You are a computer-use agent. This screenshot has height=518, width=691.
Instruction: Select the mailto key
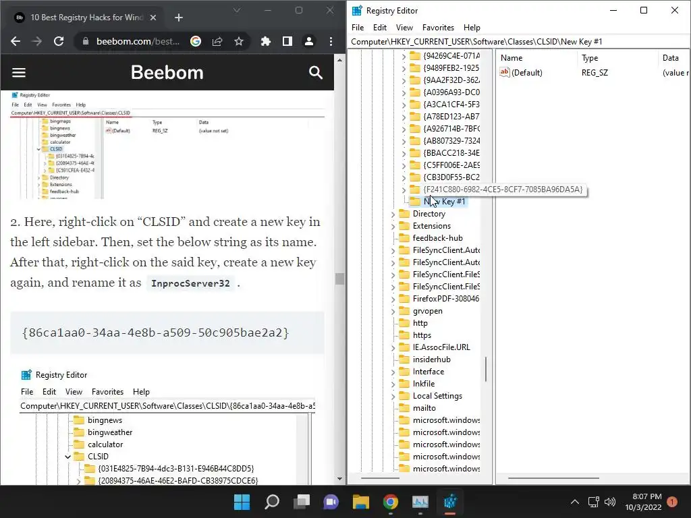424,408
